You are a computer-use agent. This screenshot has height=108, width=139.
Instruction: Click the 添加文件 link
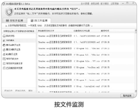[x=8, y=90]
